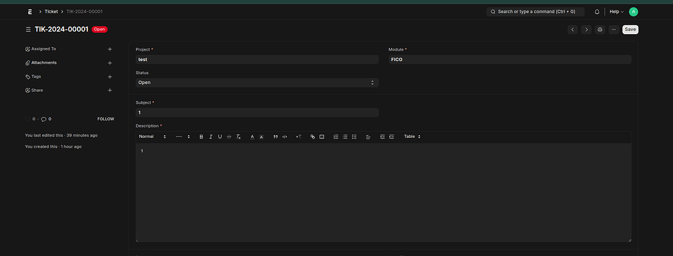Viewport: 673px width, 256px height.
Task: Like the ticket with heart icon
Action: (28, 119)
